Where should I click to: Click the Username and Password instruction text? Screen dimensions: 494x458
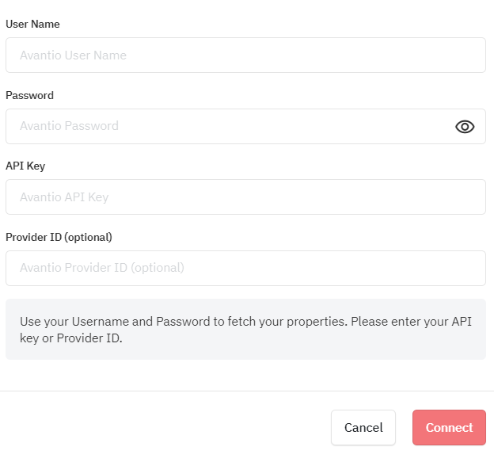[x=245, y=330]
